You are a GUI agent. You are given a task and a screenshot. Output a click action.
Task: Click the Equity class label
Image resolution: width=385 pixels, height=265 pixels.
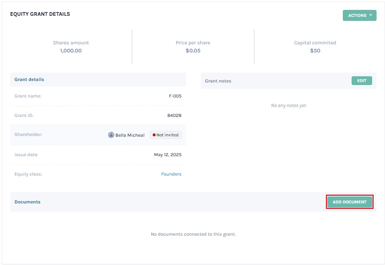tap(28, 174)
